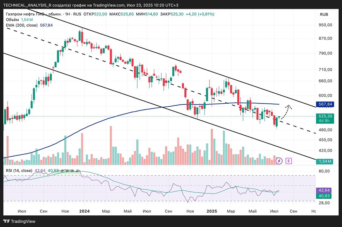Image resolution: width=342 pixels, height=227 pixels.
Task: Open the RUB currency selector
Action: click(x=324, y=14)
